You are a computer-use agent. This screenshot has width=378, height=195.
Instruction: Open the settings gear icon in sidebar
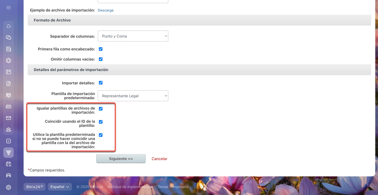point(8,187)
